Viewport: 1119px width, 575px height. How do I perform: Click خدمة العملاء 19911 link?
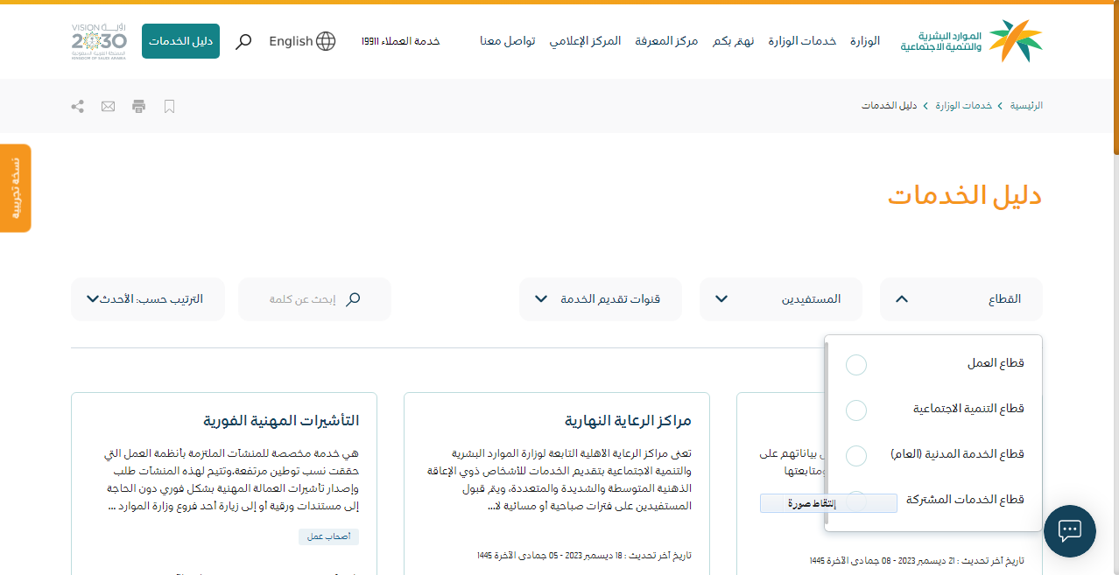pyautogui.click(x=400, y=41)
